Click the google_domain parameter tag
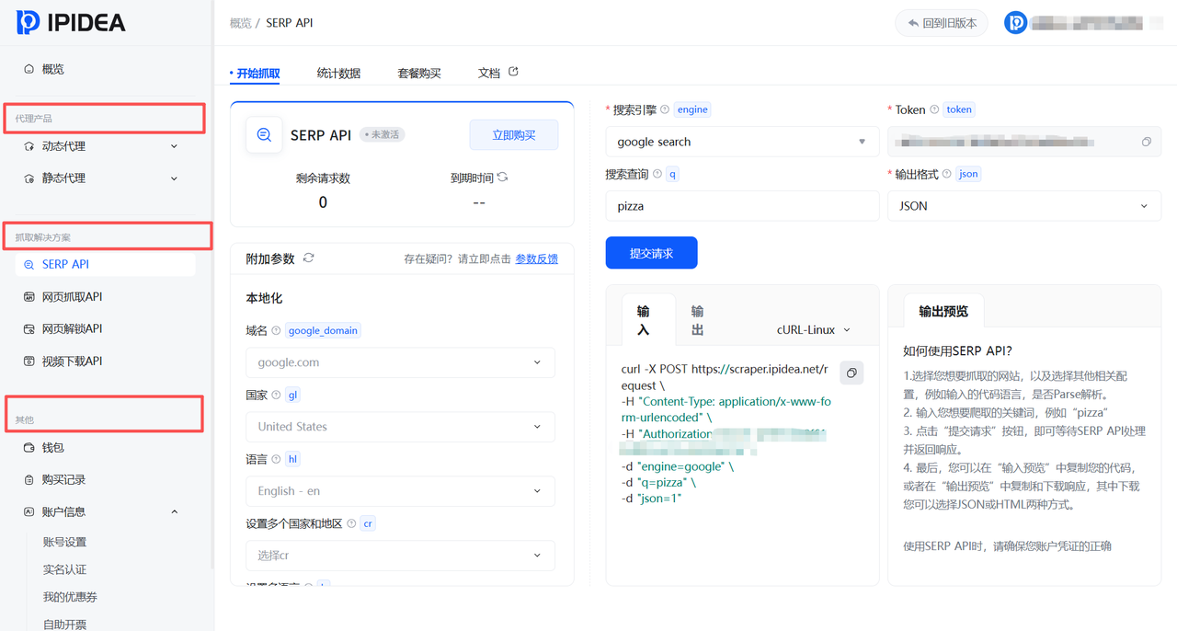The image size is (1177, 631). [x=323, y=330]
